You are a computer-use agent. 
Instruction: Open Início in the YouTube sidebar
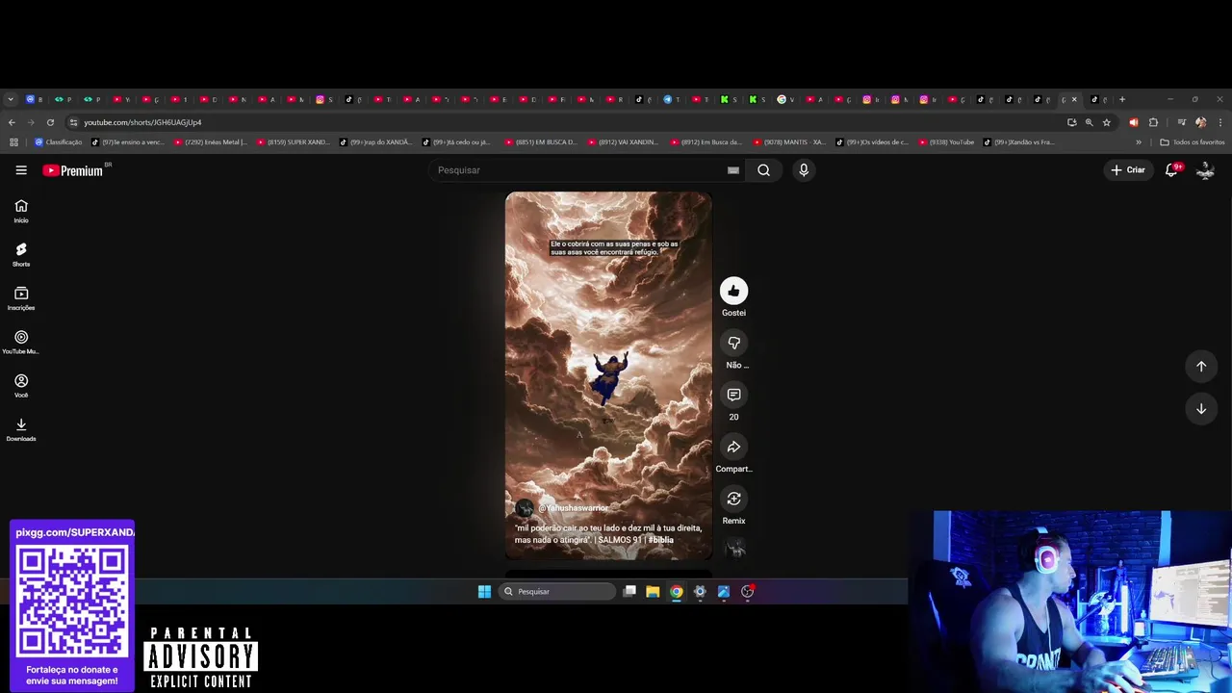(21, 211)
